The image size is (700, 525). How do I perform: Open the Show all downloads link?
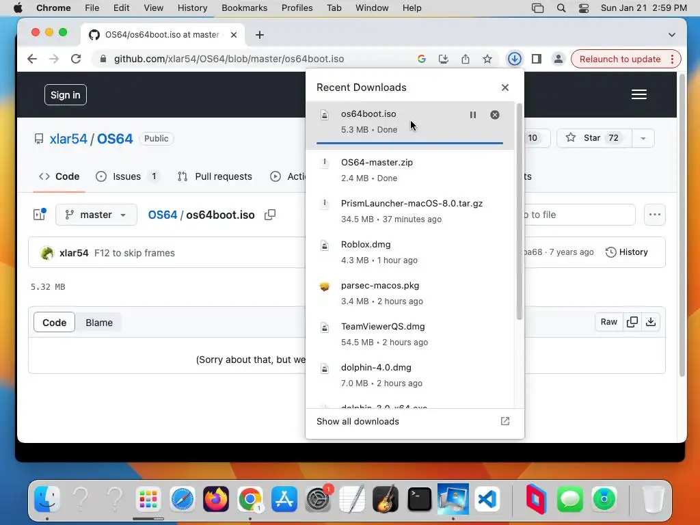(358, 421)
